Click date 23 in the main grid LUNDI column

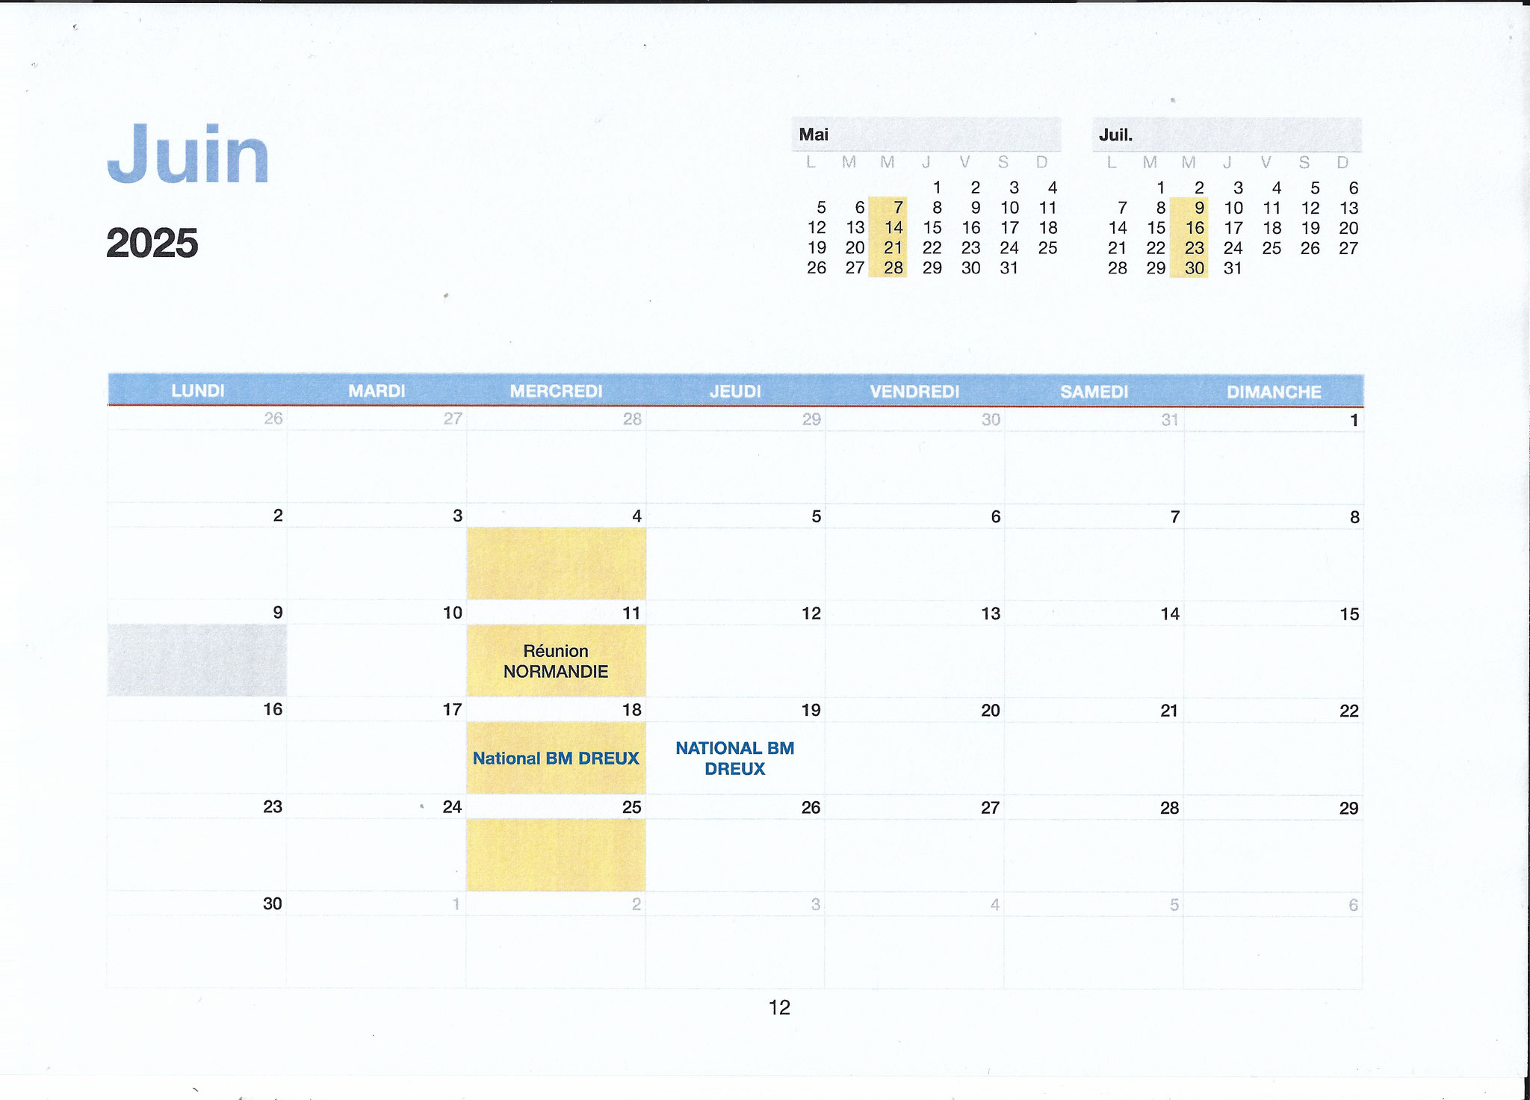click(x=273, y=806)
